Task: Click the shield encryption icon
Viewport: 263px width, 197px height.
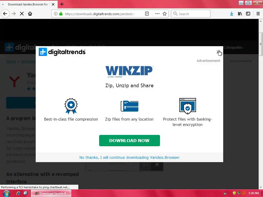Action: pos(187,106)
